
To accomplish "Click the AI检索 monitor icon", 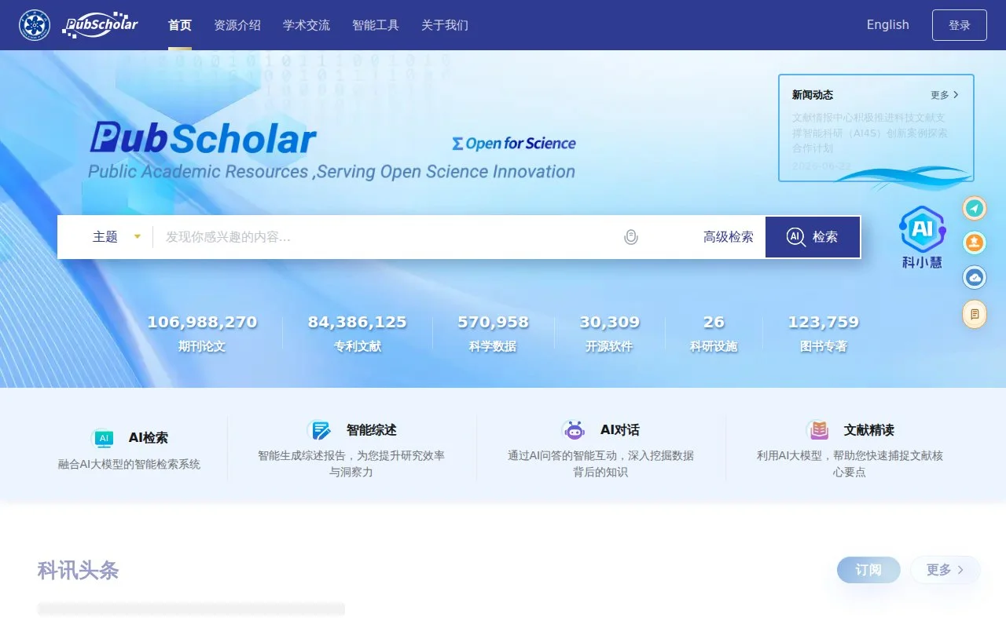I will click(x=104, y=438).
